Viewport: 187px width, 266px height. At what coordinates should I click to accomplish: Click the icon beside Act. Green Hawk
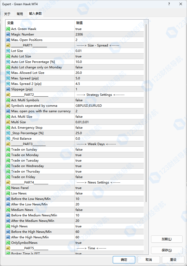(8, 29)
